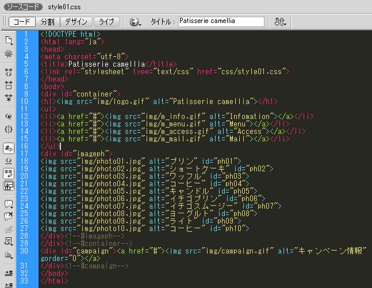Open the related file style01.css
The width and height of the screenshot is (372, 288).
click(64, 7)
